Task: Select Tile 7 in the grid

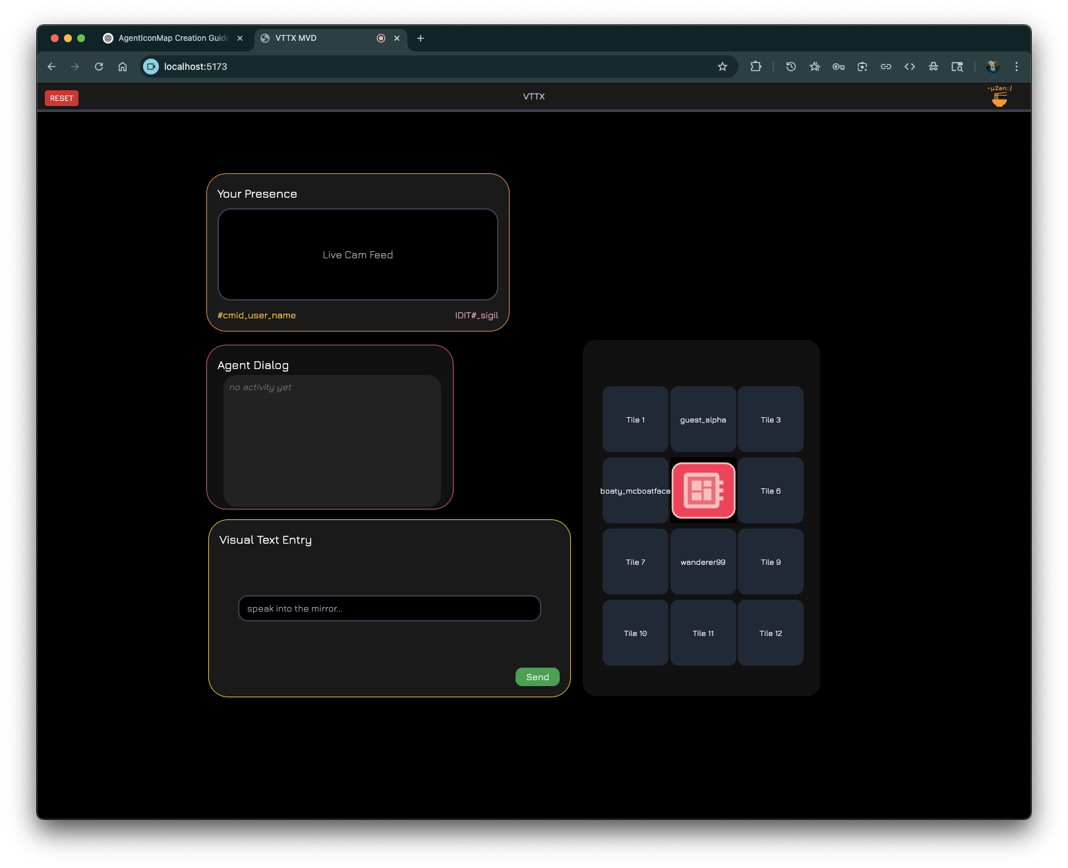Action: 636,562
